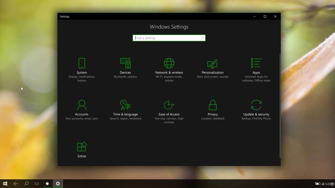Minimize the Settings window

point(254,16)
